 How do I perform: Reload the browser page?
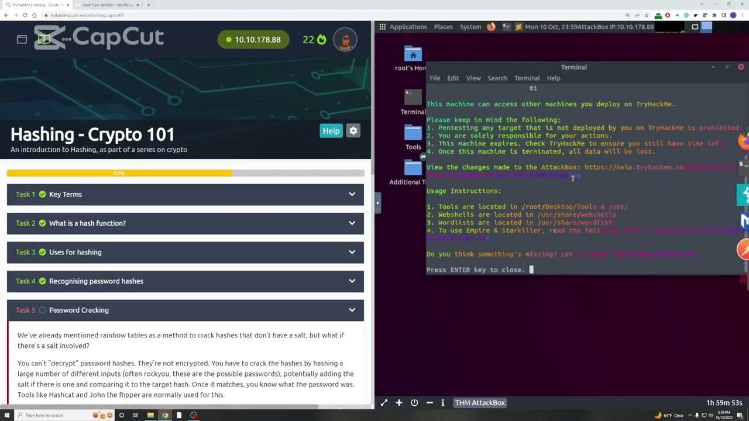pos(25,15)
